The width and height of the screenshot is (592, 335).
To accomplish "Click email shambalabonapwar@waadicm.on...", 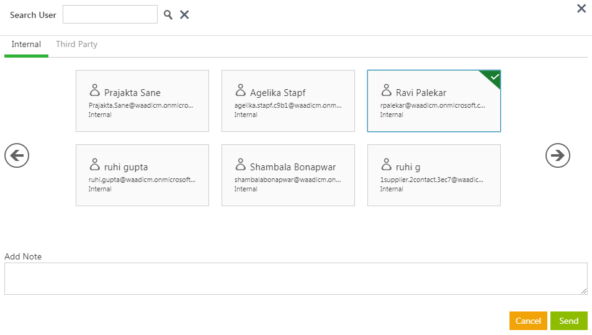I will (x=288, y=180).
